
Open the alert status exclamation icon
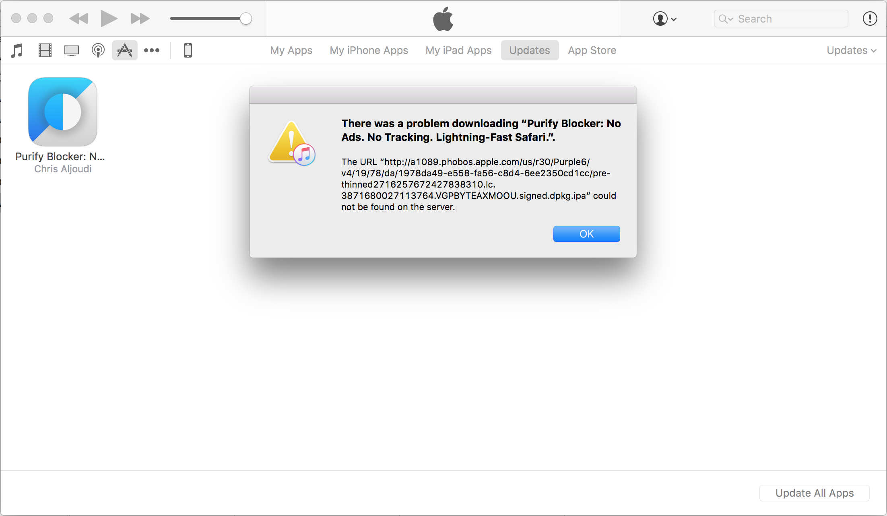pos(870,19)
